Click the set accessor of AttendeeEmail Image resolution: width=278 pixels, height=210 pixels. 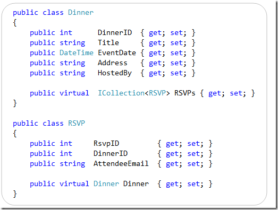193,164
